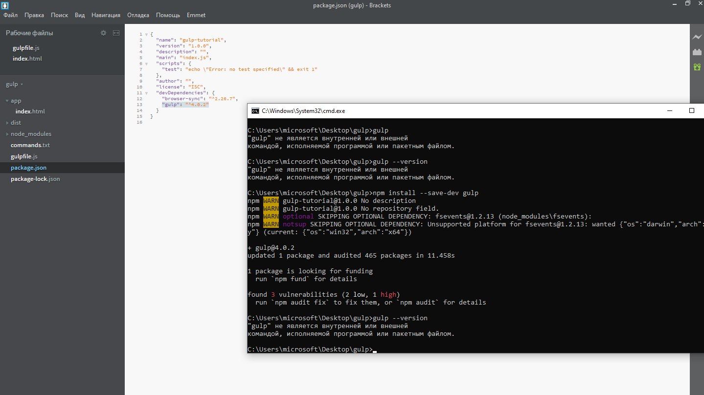Image resolution: width=704 pixels, height=395 pixels.
Task: Collapse the app folder in the tree
Action: [7, 101]
